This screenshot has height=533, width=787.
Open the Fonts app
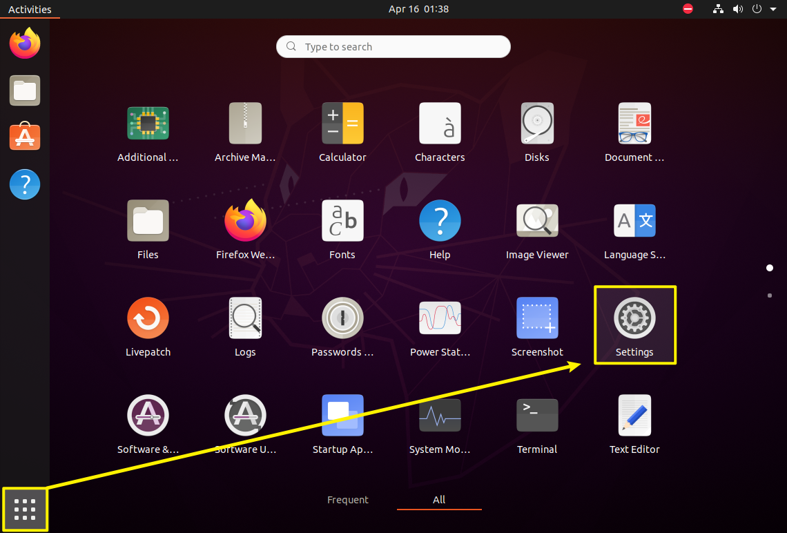pyautogui.click(x=342, y=230)
